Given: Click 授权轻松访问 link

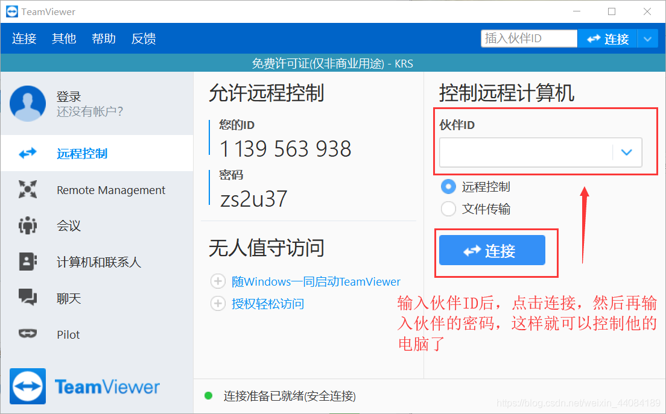Looking at the screenshot, I should click(268, 304).
